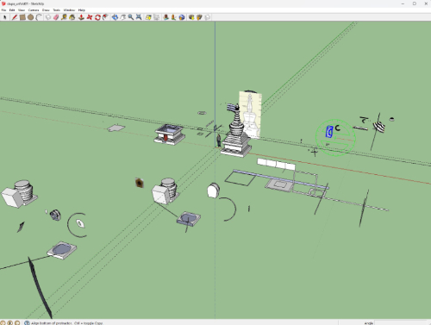Select the arrow Select tool

[x=4, y=17]
